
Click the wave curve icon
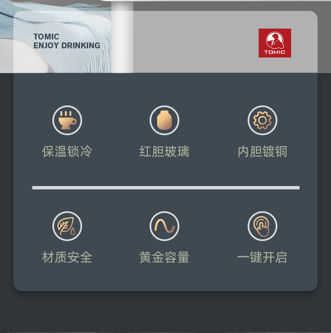point(164,226)
